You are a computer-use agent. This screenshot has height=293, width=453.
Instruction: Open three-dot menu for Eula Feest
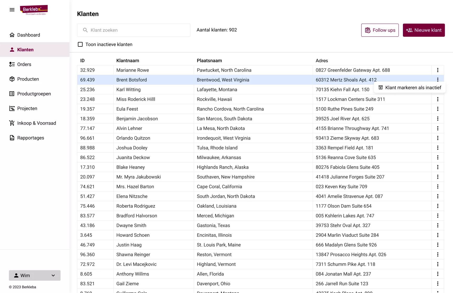(438, 109)
